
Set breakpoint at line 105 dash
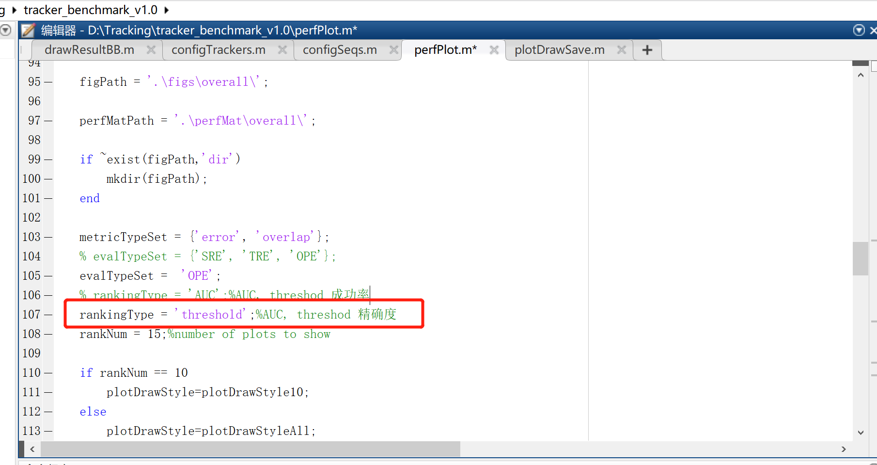coord(48,276)
